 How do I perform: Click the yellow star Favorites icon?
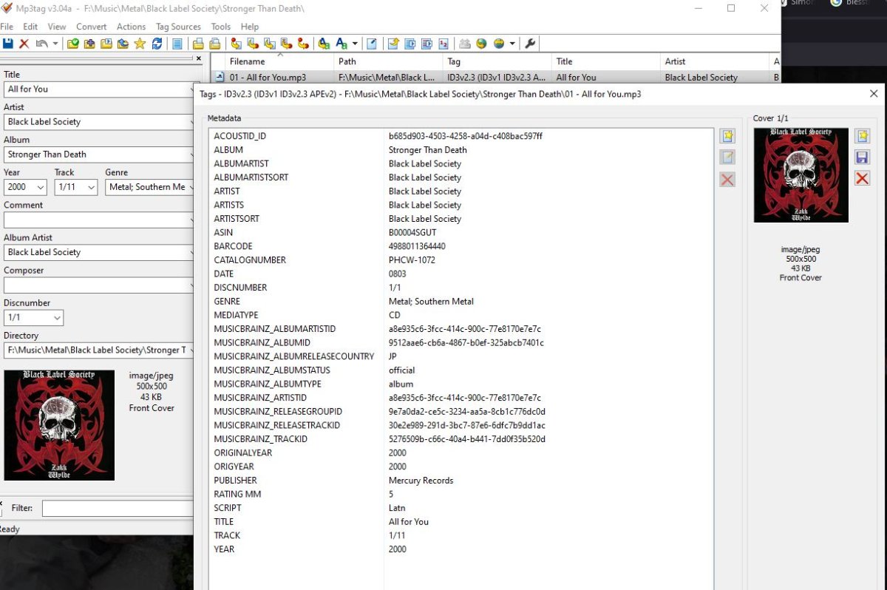pos(140,44)
